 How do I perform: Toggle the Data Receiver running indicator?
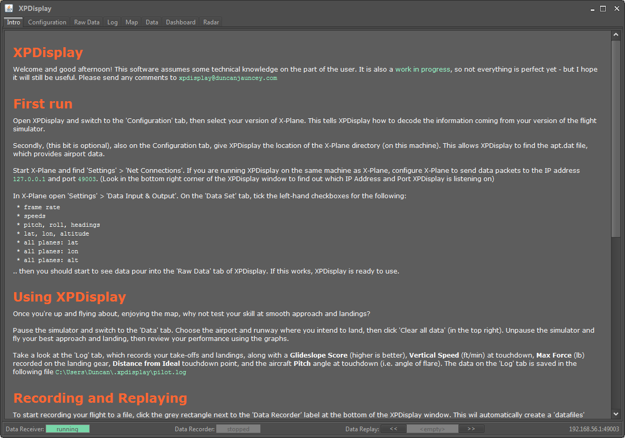click(67, 429)
